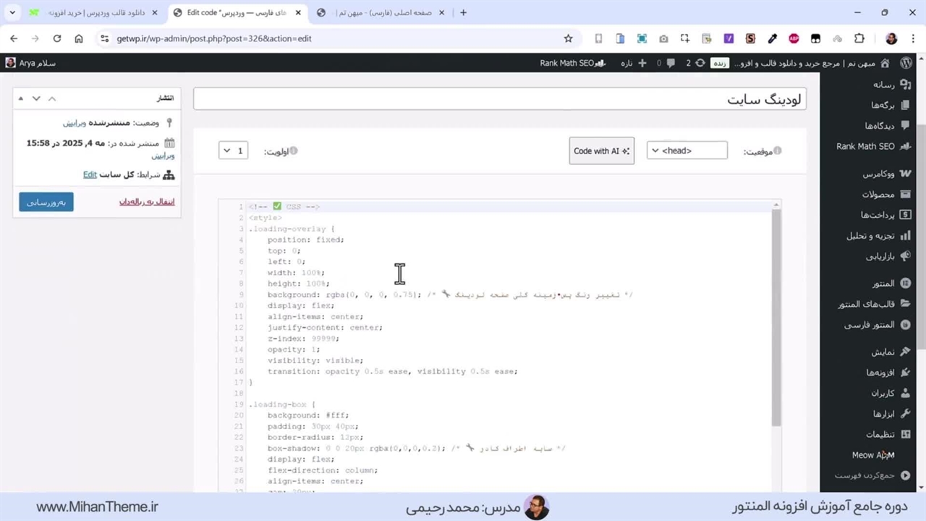Click the Code with AI button
This screenshot has width=926, height=521.
[x=601, y=151]
